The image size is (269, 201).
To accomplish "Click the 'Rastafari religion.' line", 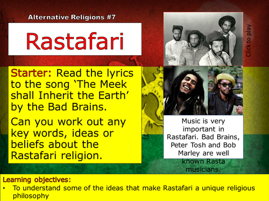I will (56, 155).
